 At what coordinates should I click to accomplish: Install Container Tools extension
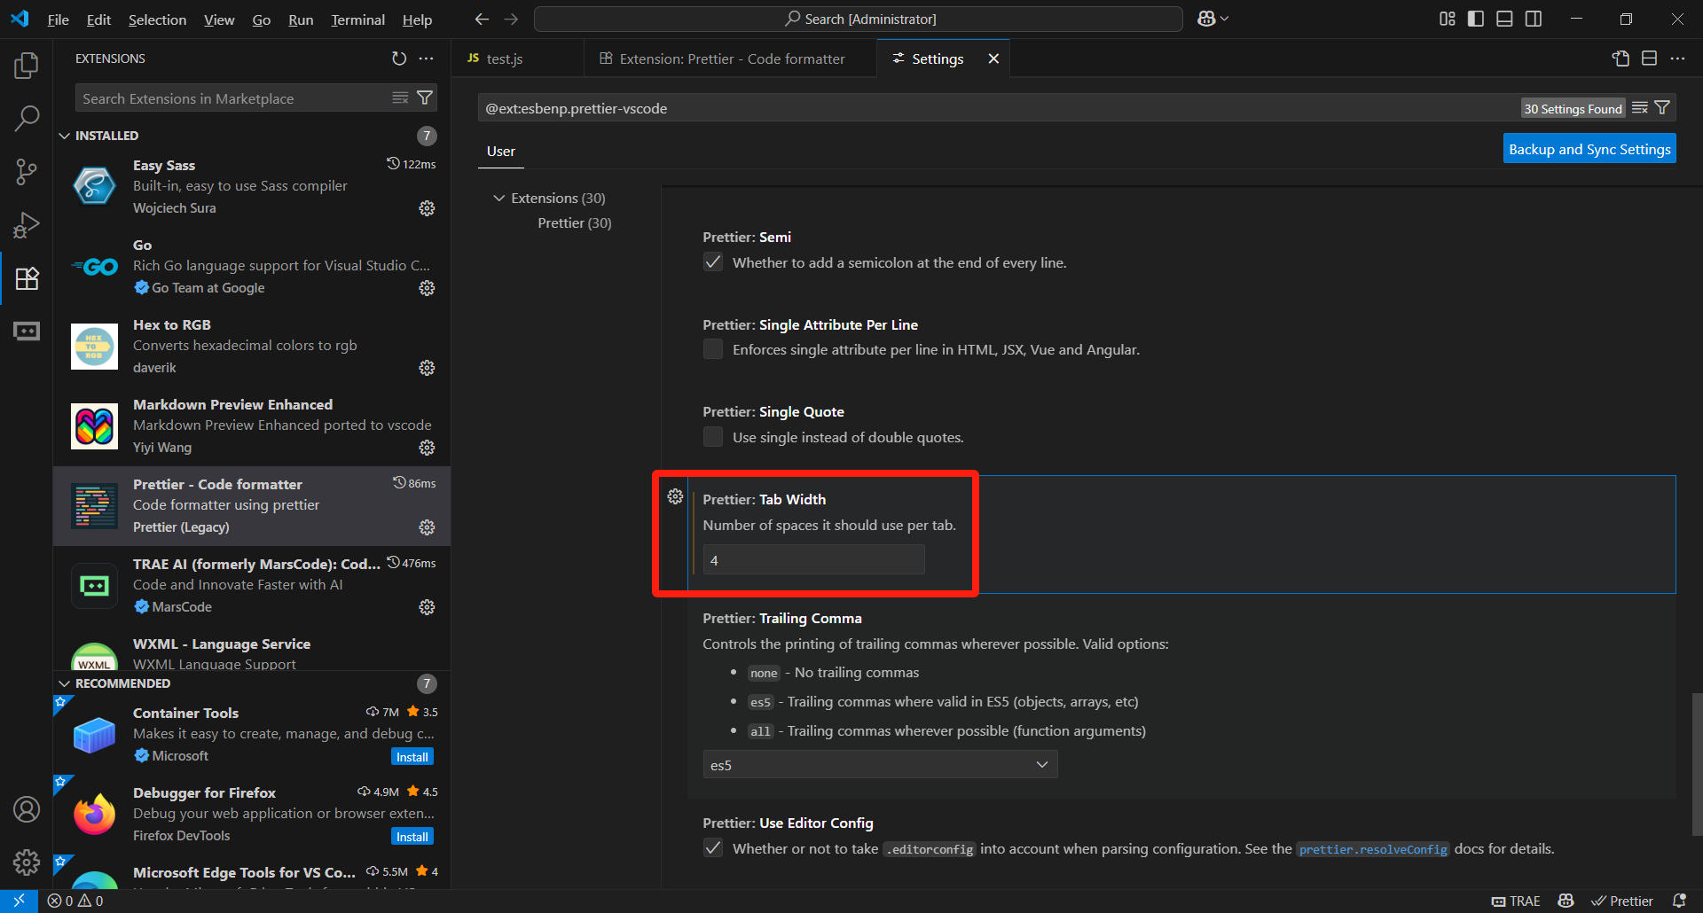point(412,757)
